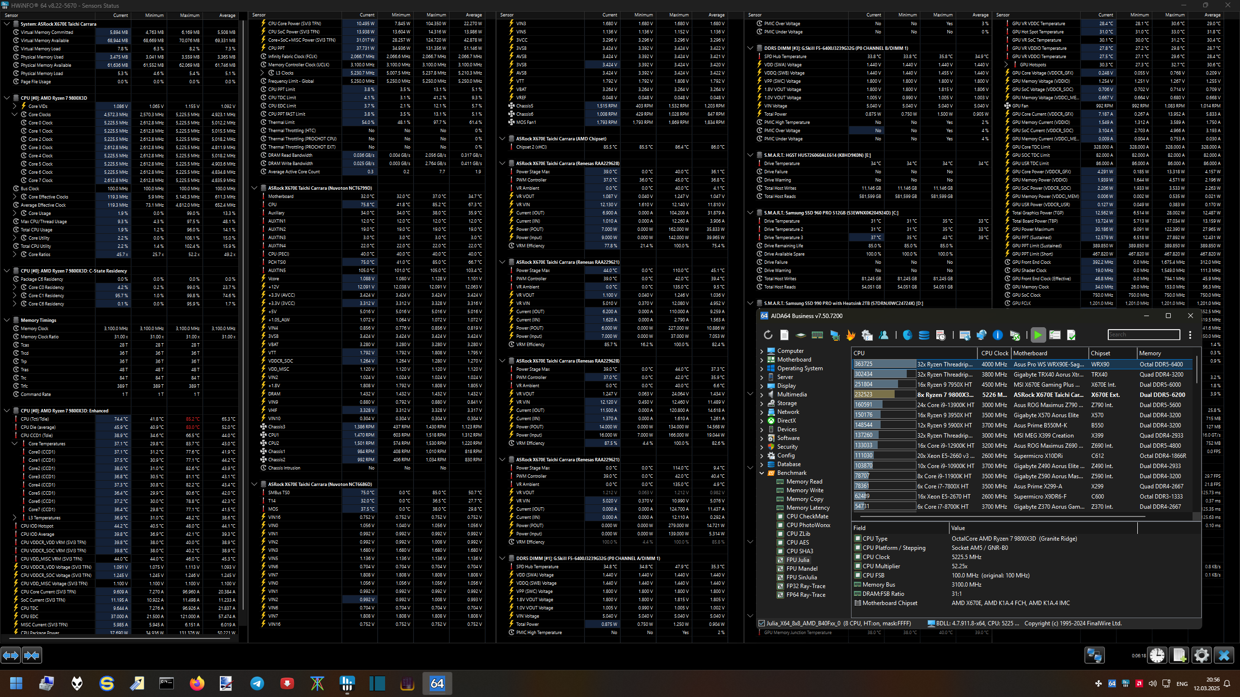Open AIDA64 Report icon in toolbar

pos(784,335)
